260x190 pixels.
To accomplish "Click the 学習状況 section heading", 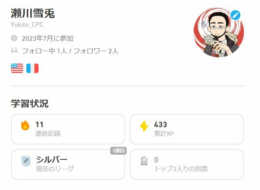I will tap(30, 104).
